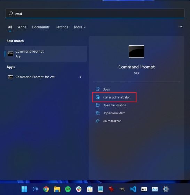Expand the Command Prompt for vctl chevron
The image size is (190, 195).
tap(81, 77)
